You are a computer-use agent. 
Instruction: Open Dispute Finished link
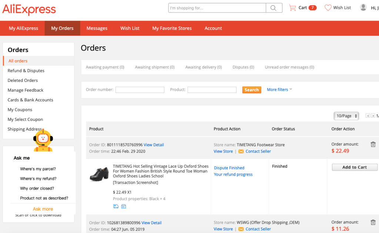(x=229, y=168)
